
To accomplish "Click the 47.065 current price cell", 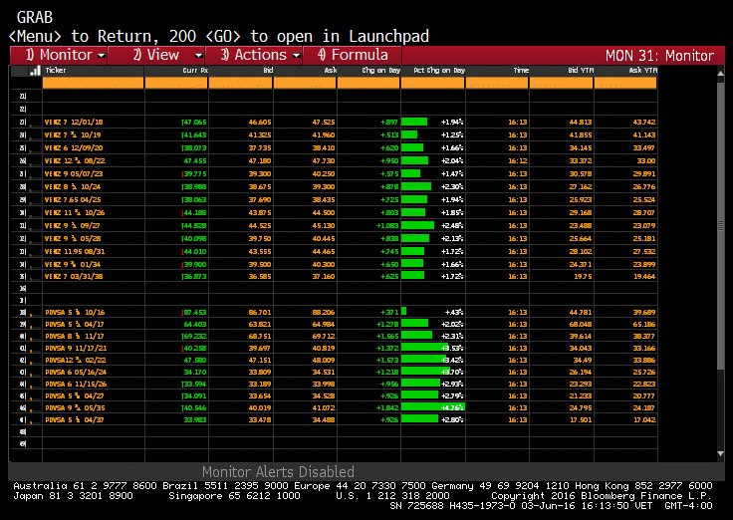I will click(194, 123).
